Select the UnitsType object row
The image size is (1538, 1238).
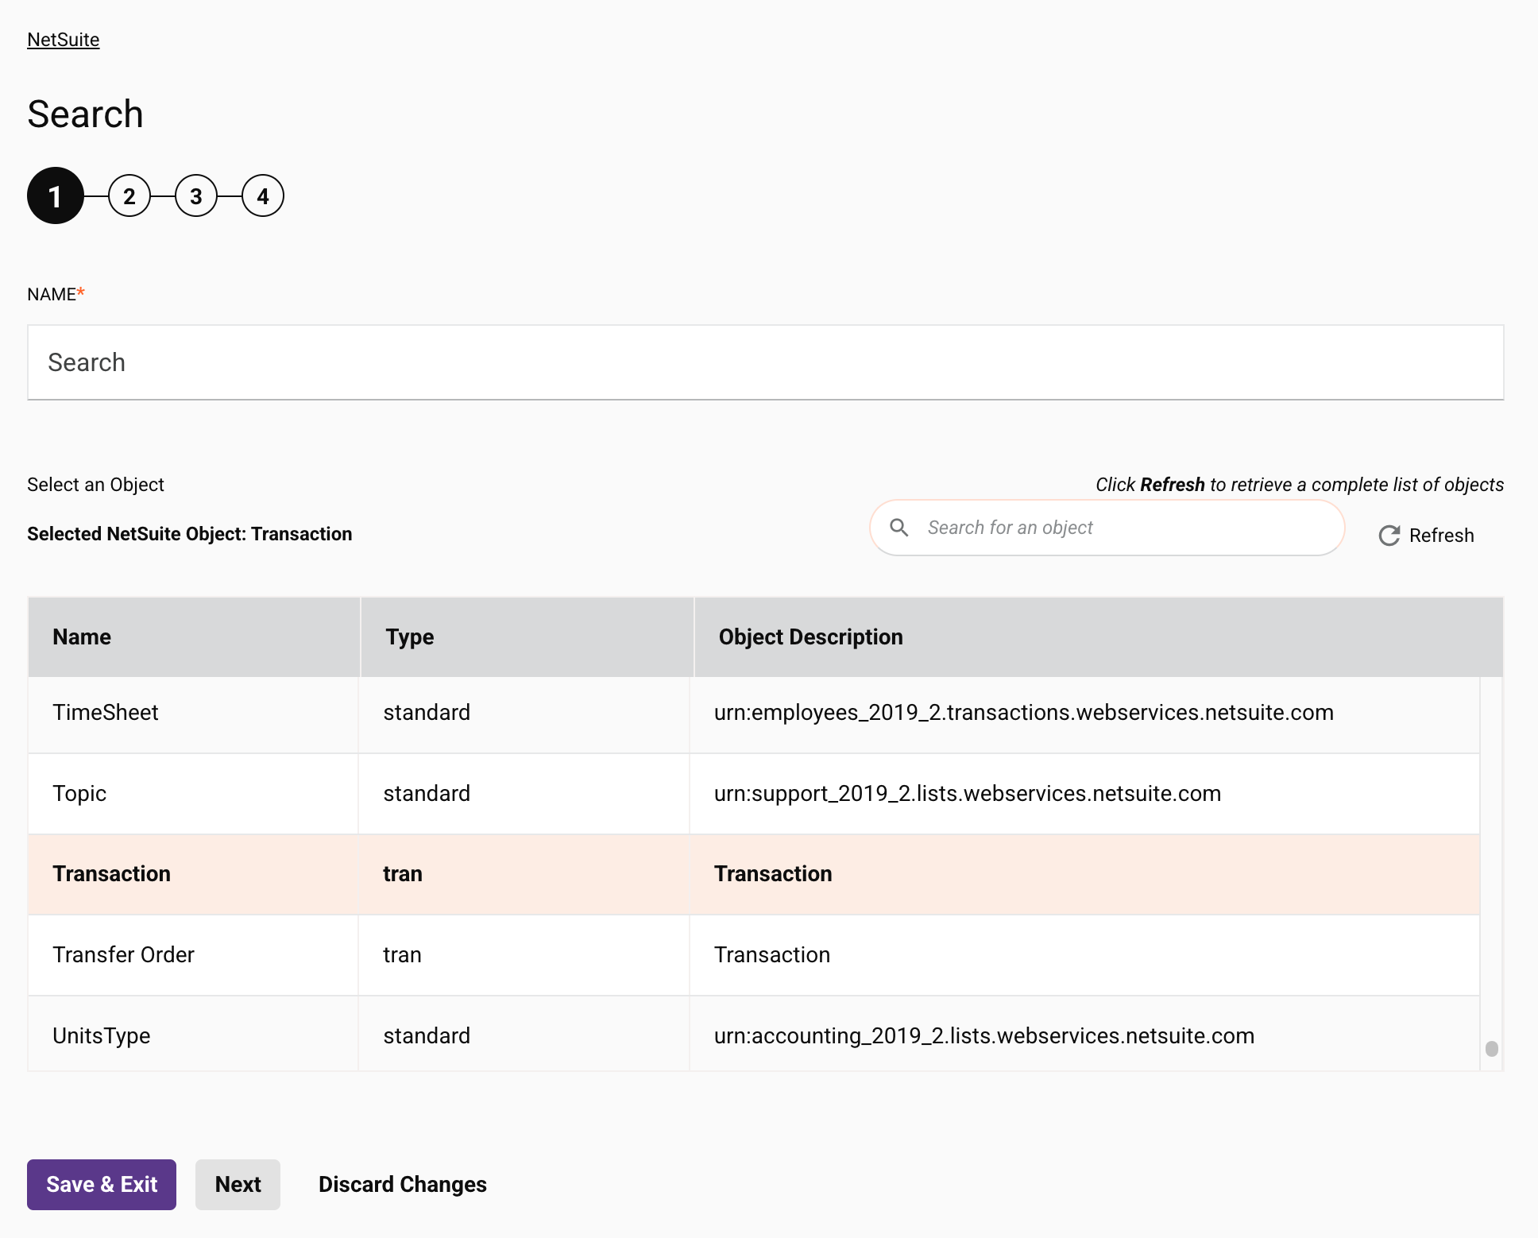(x=754, y=1035)
